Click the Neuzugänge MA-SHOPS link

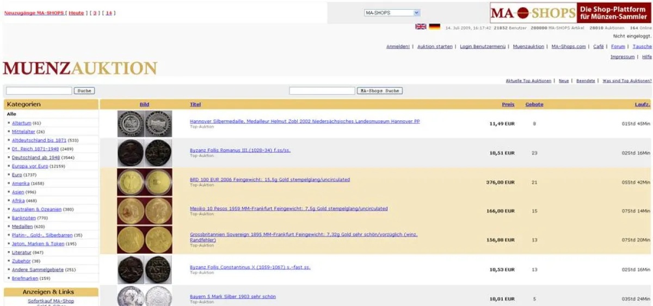point(34,13)
